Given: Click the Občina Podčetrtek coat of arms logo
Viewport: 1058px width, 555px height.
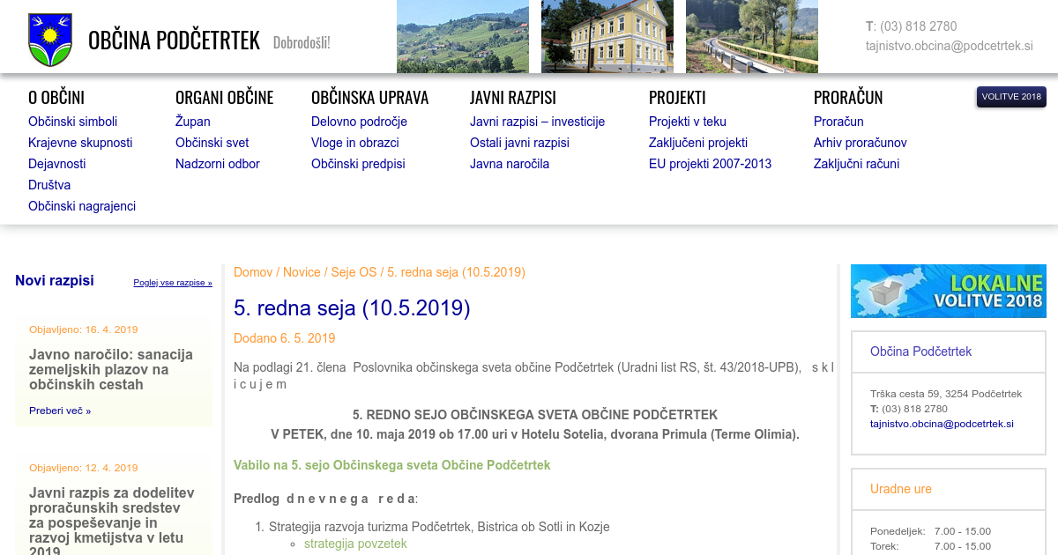Looking at the screenshot, I should pyautogui.click(x=49, y=40).
